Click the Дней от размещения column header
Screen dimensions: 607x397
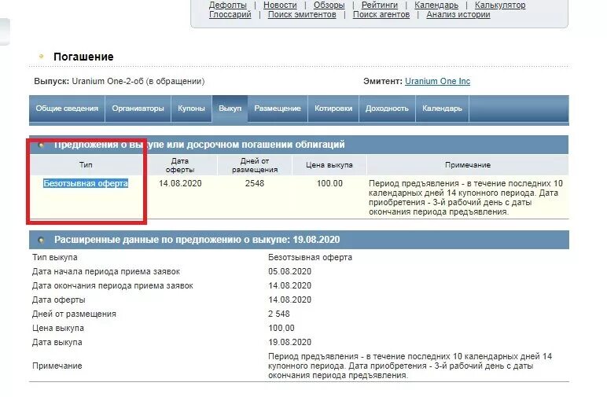pyautogui.click(x=255, y=165)
